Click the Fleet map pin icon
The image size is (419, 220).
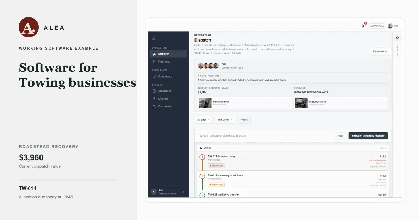click(154, 61)
